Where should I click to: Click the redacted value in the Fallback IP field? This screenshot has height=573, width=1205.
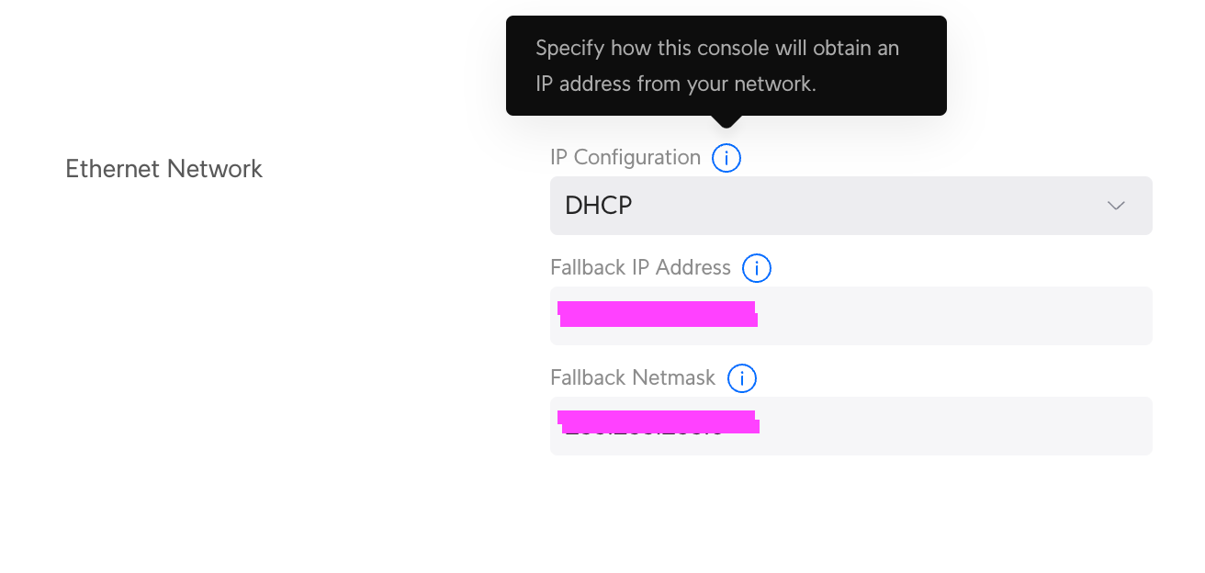[x=657, y=314]
